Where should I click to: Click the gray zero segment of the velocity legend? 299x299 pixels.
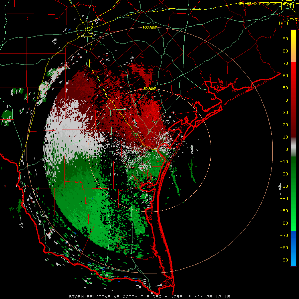coord(293,147)
